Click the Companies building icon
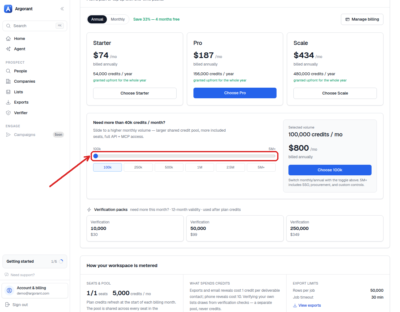Screen dimensions: 400x312 click(8, 81)
